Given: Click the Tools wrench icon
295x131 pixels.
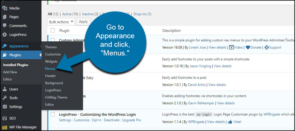Looking at the screenshot, I should [5, 98].
